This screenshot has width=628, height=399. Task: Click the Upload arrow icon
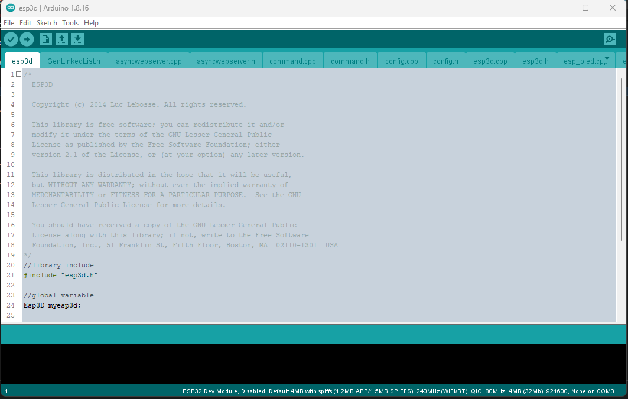click(x=27, y=39)
